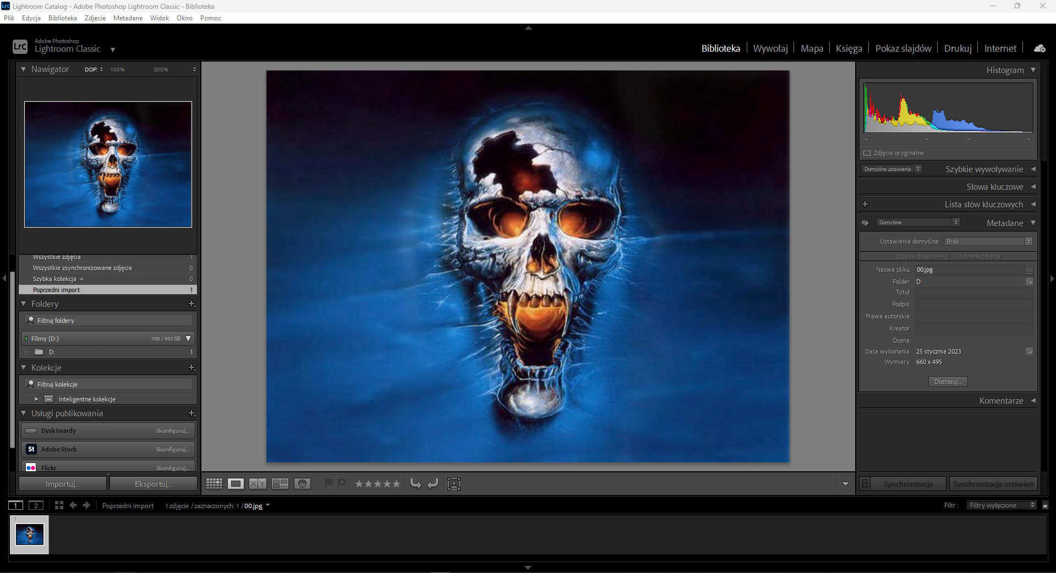Open the Domyślne ustawienia preset dropdown
The width and height of the screenshot is (1056, 573).
(891, 169)
